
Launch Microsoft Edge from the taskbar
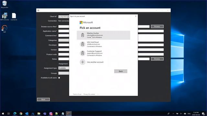pyautogui.click(x=15, y=113)
